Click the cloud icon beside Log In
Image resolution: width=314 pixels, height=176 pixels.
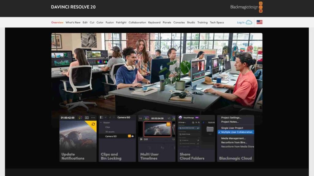click(249, 22)
